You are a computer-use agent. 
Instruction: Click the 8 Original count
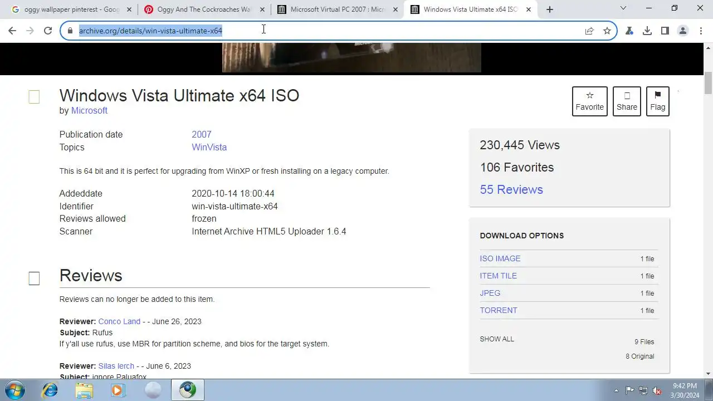click(640, 356)
